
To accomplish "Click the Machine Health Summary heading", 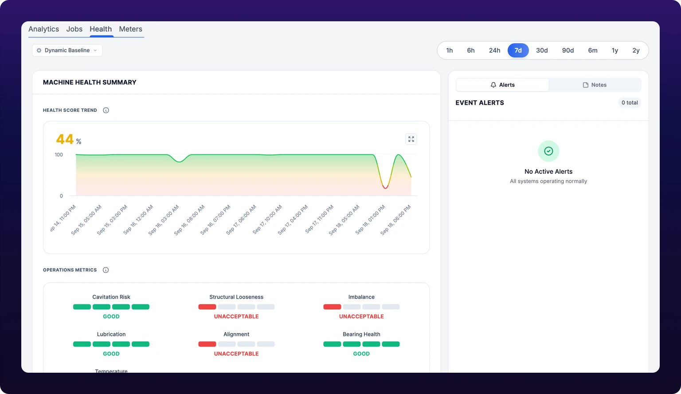I will (x=90, y=83).
